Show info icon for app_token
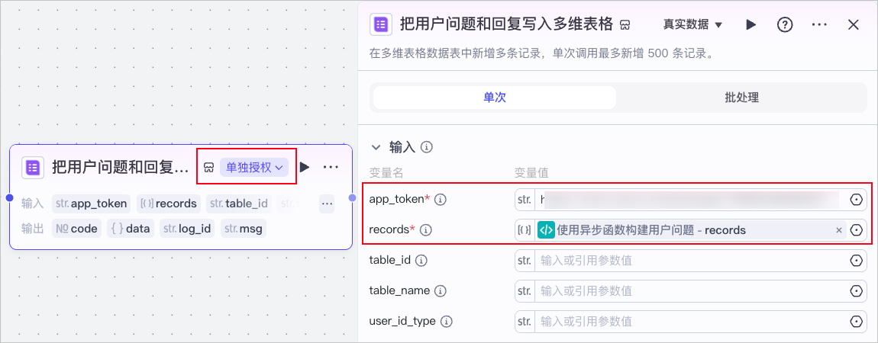878x343 pixels. 440,200
